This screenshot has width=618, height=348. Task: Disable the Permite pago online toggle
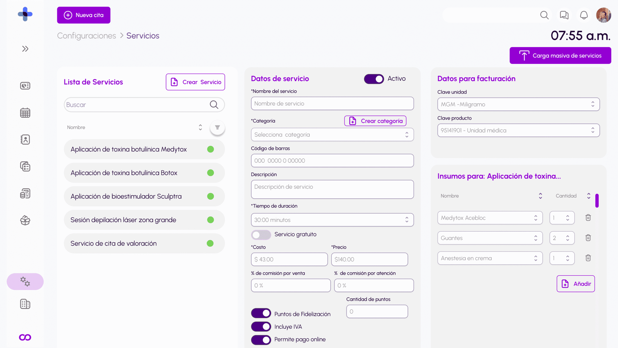tap(261, 339)
